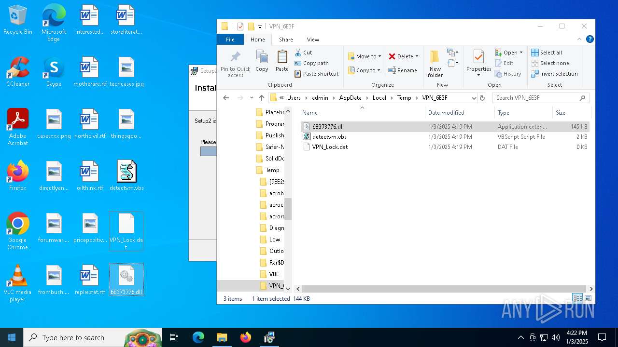Switch to the Share ribbon tab
The width and height of the screenshot is (618, 347).
[286, 40]
